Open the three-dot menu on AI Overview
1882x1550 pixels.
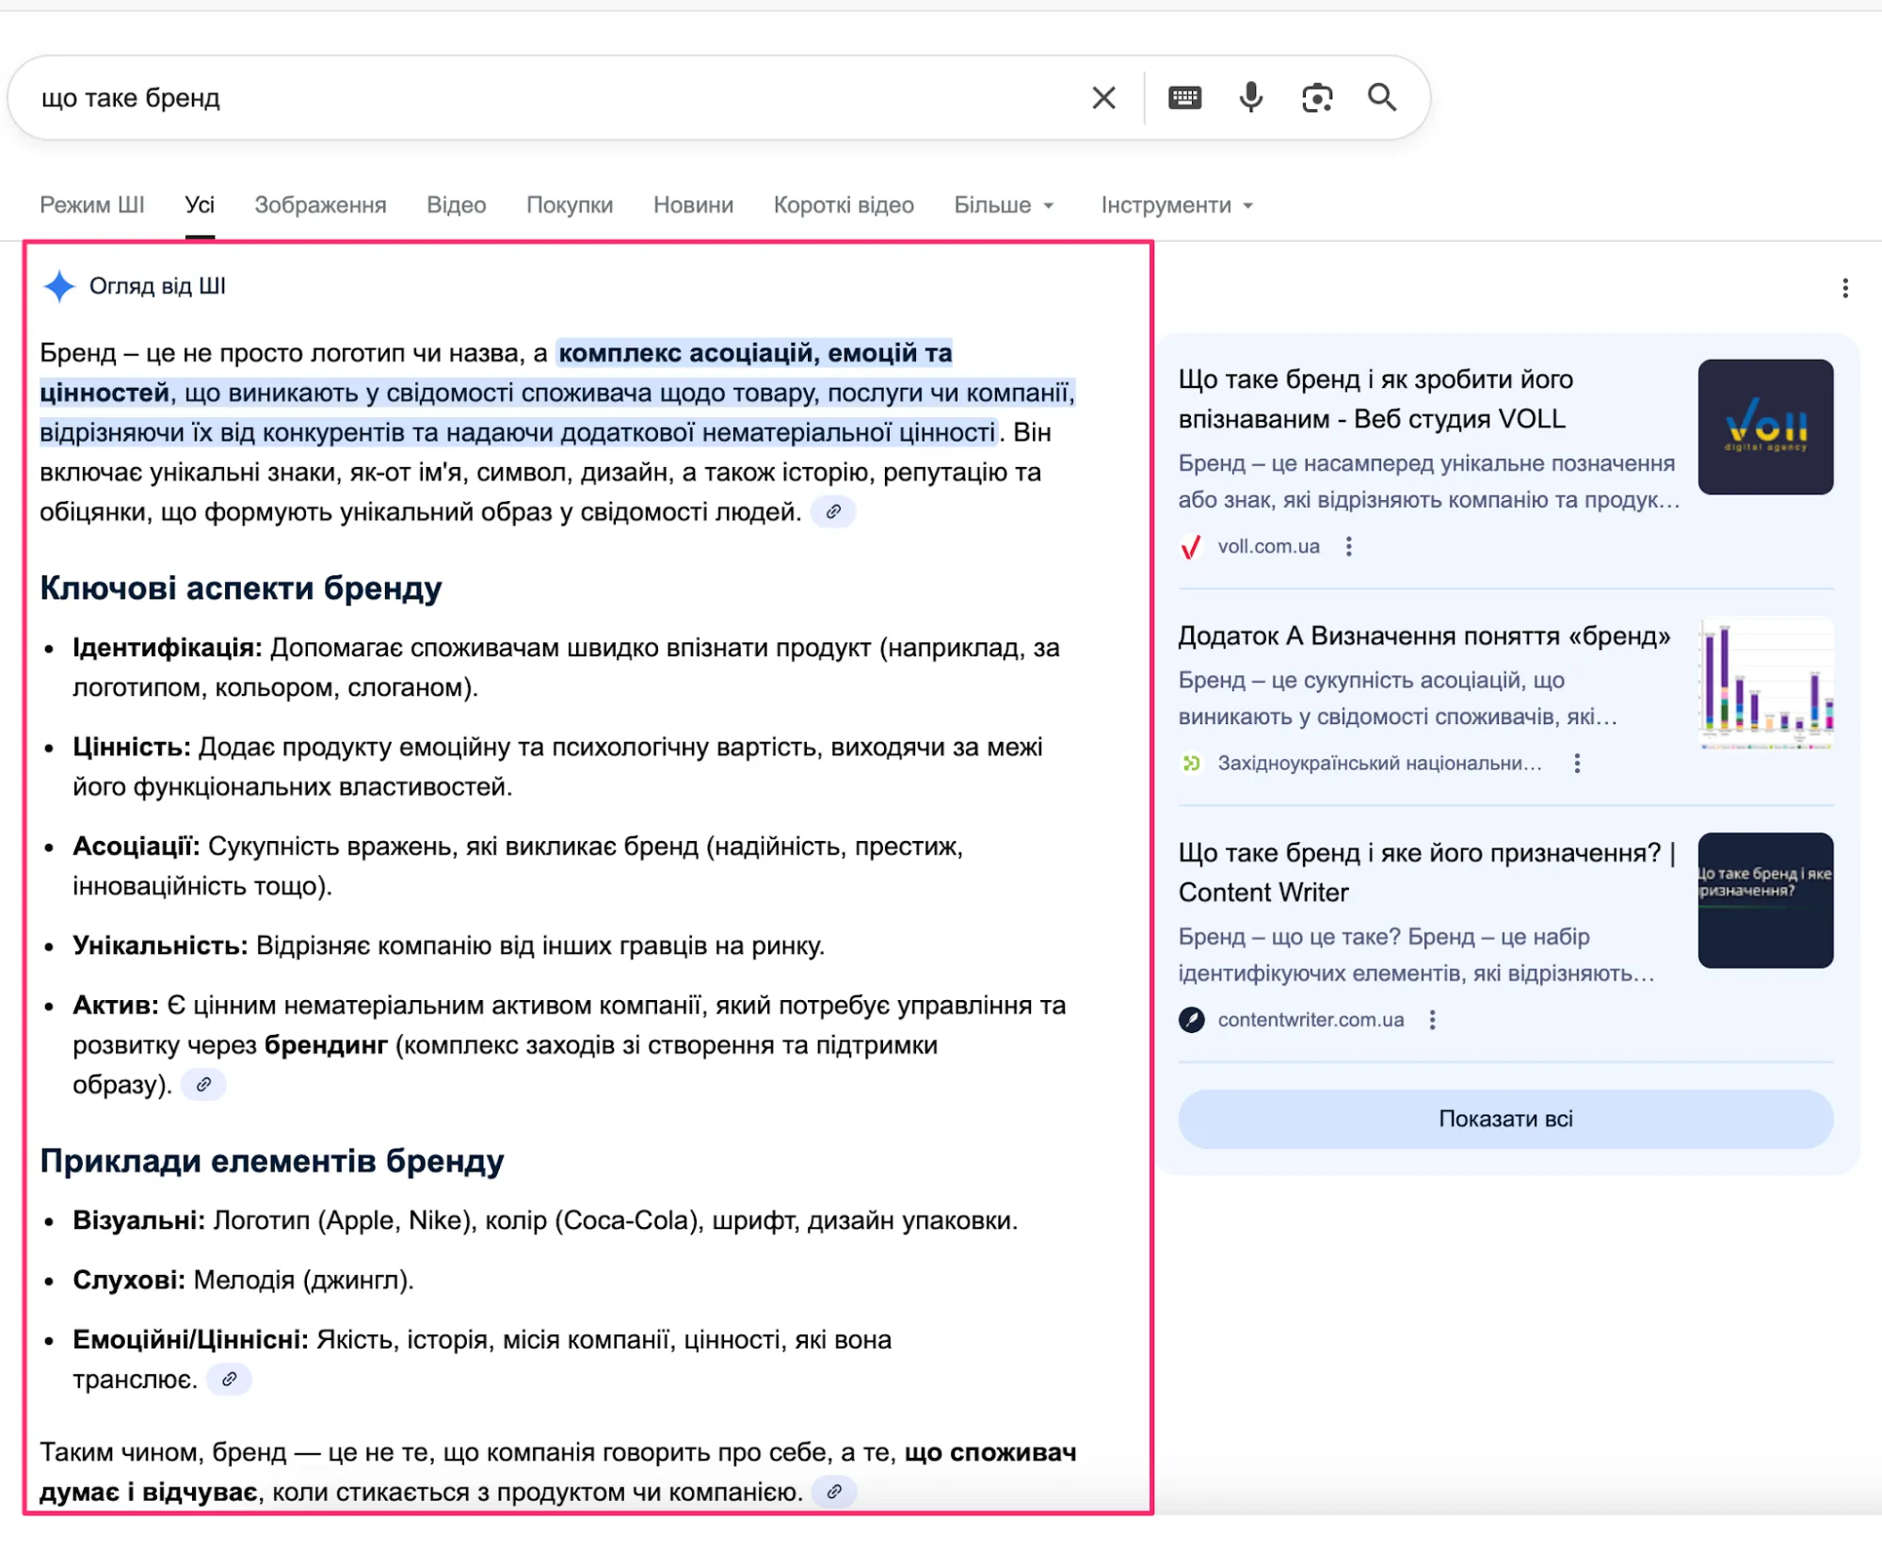coord(1844,290)
